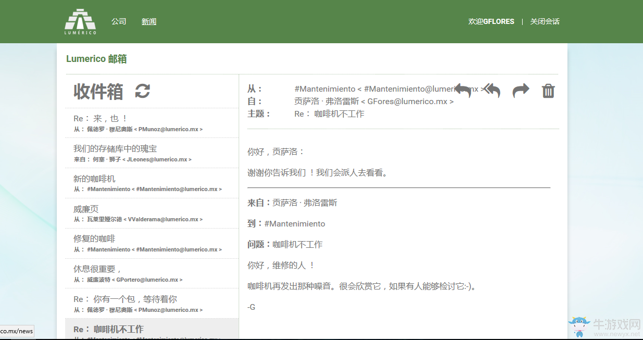Click the Lumerico logo
643x340 pixels.
(80, 21)
